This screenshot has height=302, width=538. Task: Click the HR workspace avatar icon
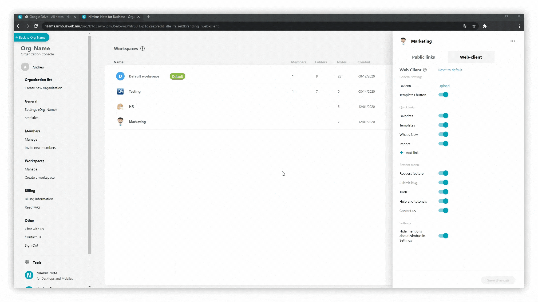120,107
